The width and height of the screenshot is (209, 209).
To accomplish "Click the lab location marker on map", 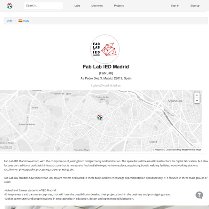I will click(x=100, y=117).
